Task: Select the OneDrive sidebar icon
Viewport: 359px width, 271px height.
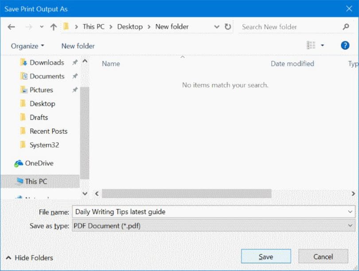Action: 20,163
